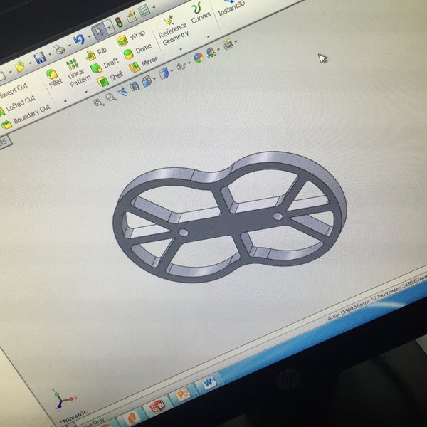Select the Wrap feature
The width and height of the screenshot is (427, 427).
point(131,38)
